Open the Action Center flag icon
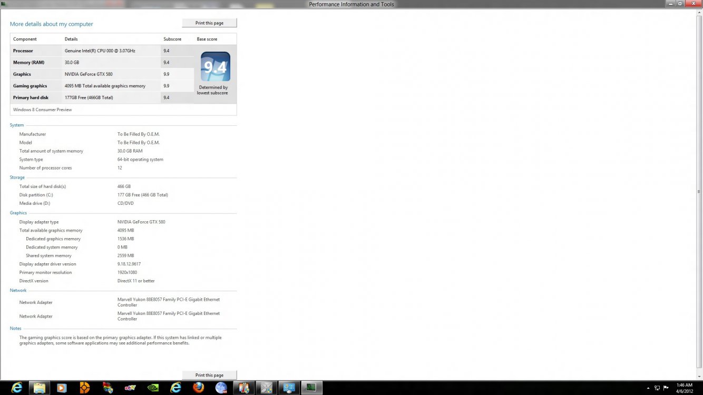 666,388
